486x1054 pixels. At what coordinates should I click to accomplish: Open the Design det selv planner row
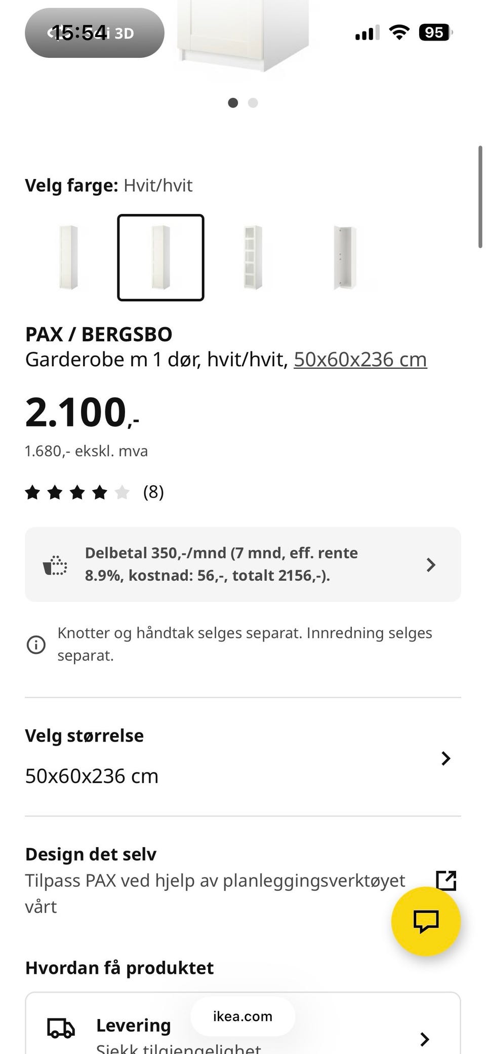215,880
